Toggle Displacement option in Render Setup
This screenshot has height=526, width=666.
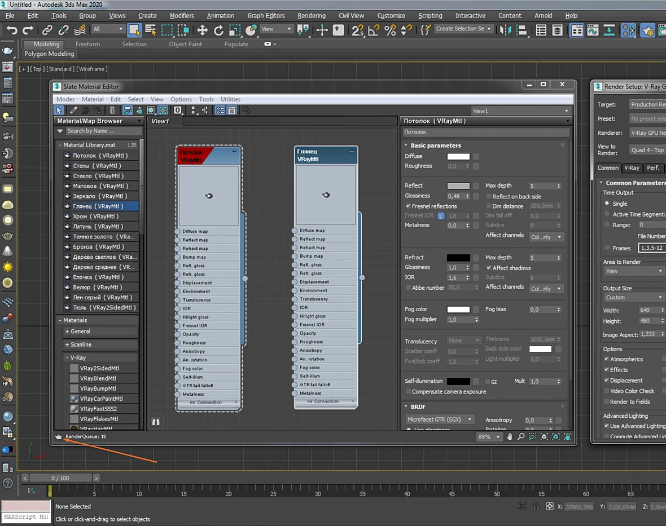pyautogui.click(x=607, y=380)
